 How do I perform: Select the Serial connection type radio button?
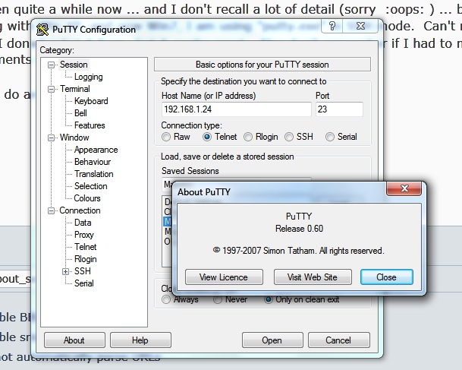(x=330, y=137)
